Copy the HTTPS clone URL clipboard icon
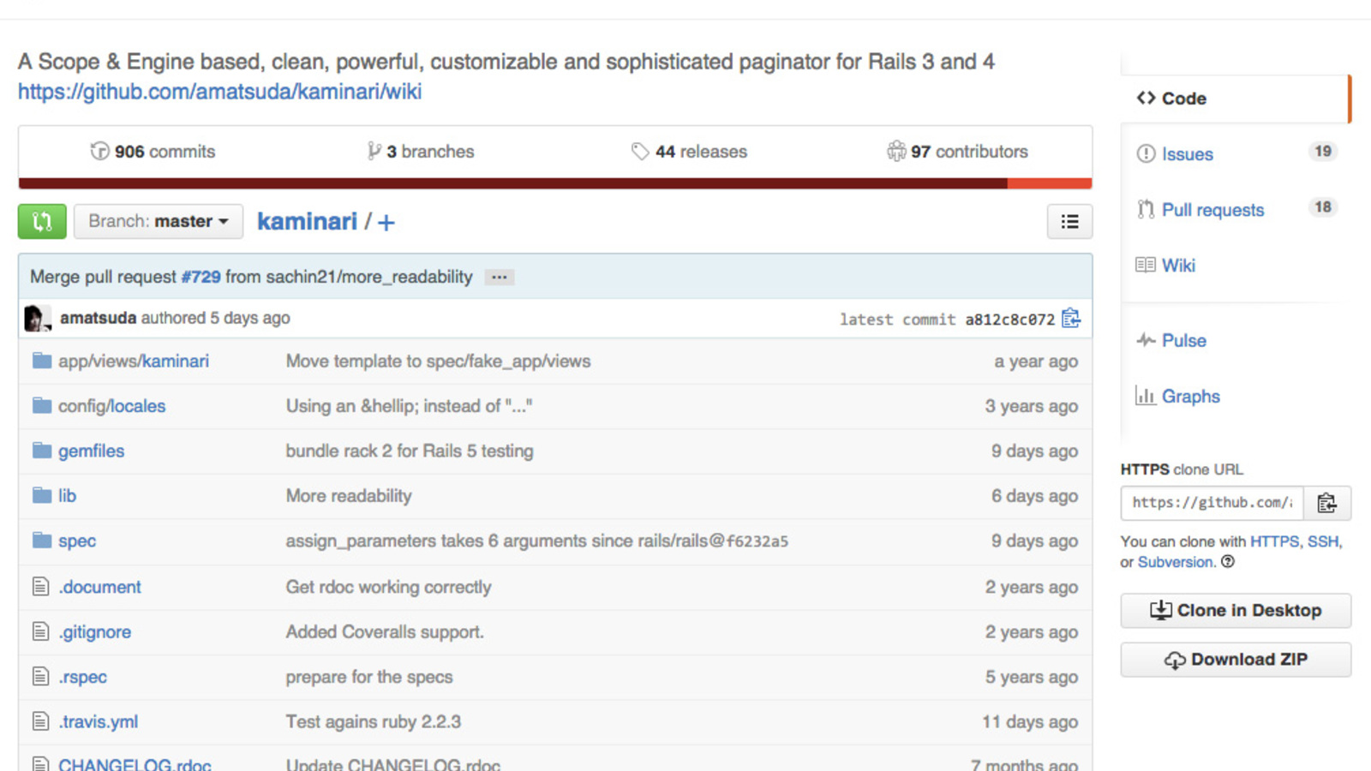 tap(1326, 503)
